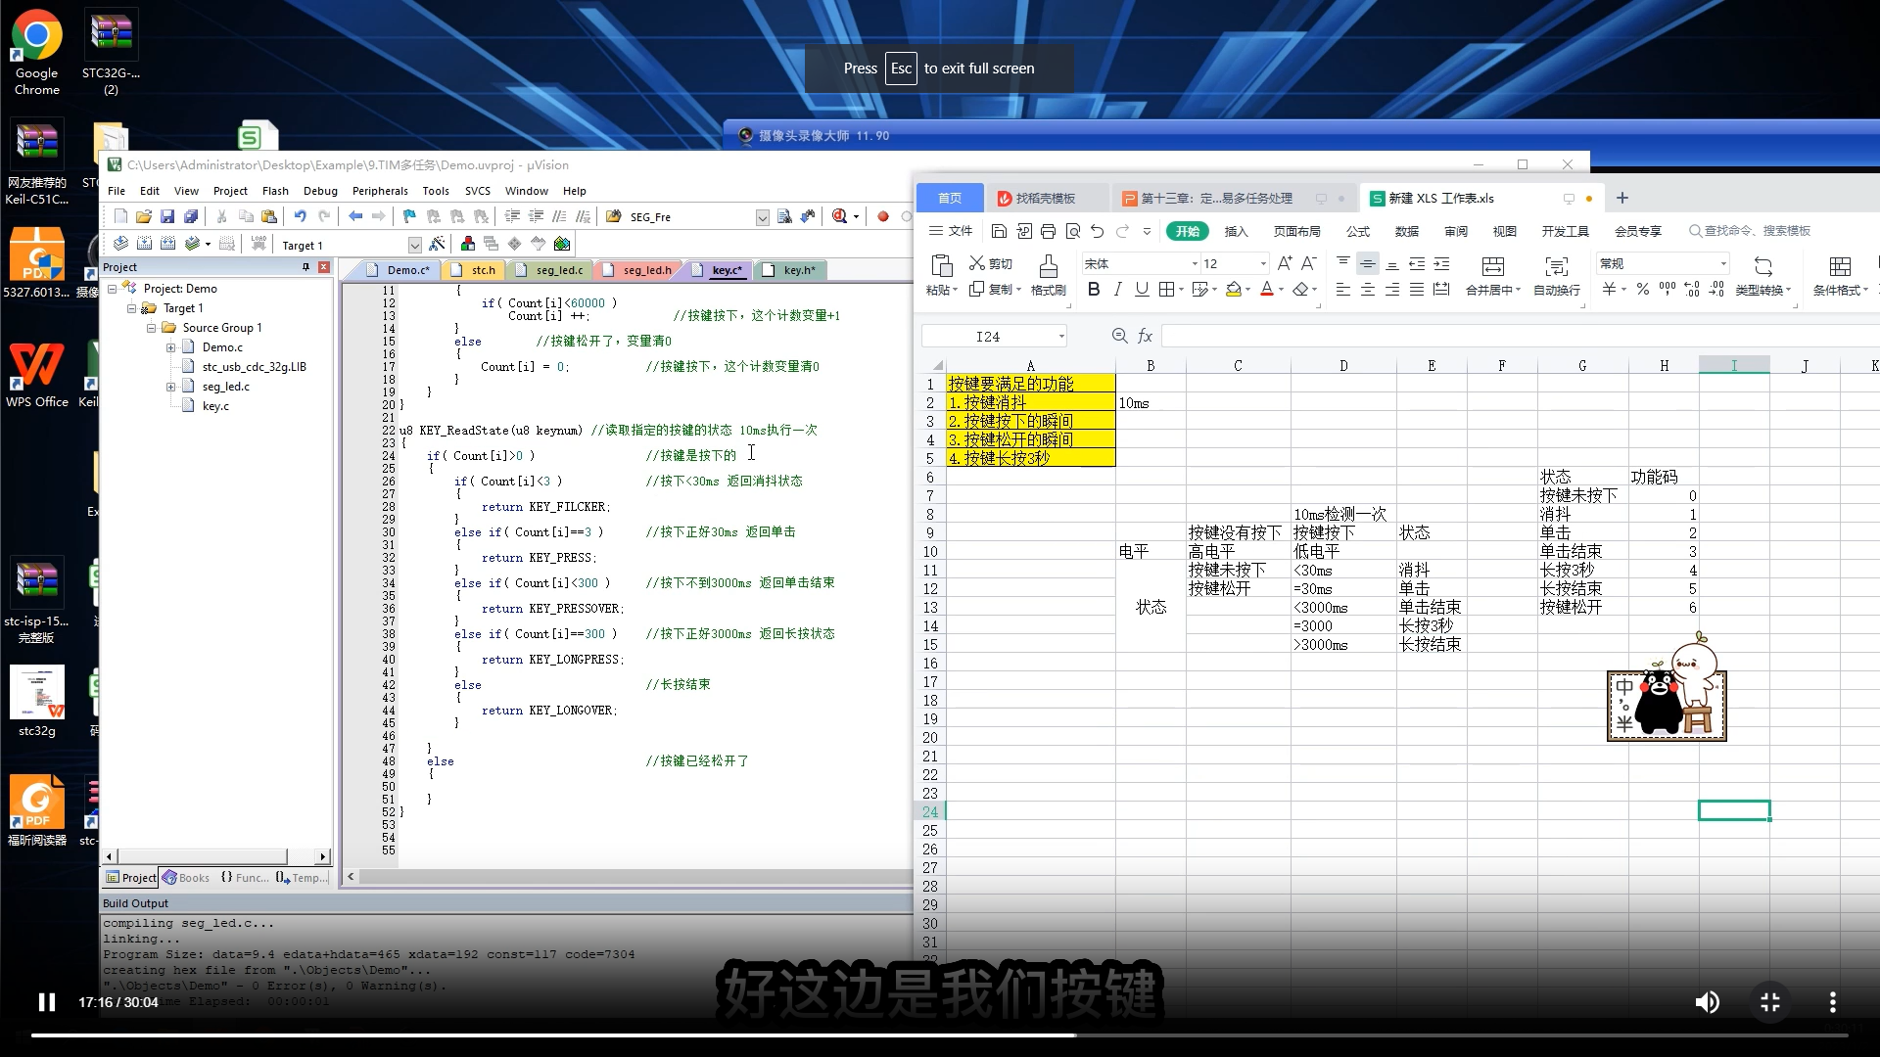Open the 合并居中 merge dropdown
The width and height of the screenshot is (1880, 1057).
point(1519,291)
